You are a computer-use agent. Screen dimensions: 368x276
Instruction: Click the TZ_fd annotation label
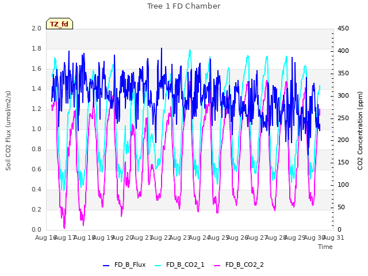[59, 24]
